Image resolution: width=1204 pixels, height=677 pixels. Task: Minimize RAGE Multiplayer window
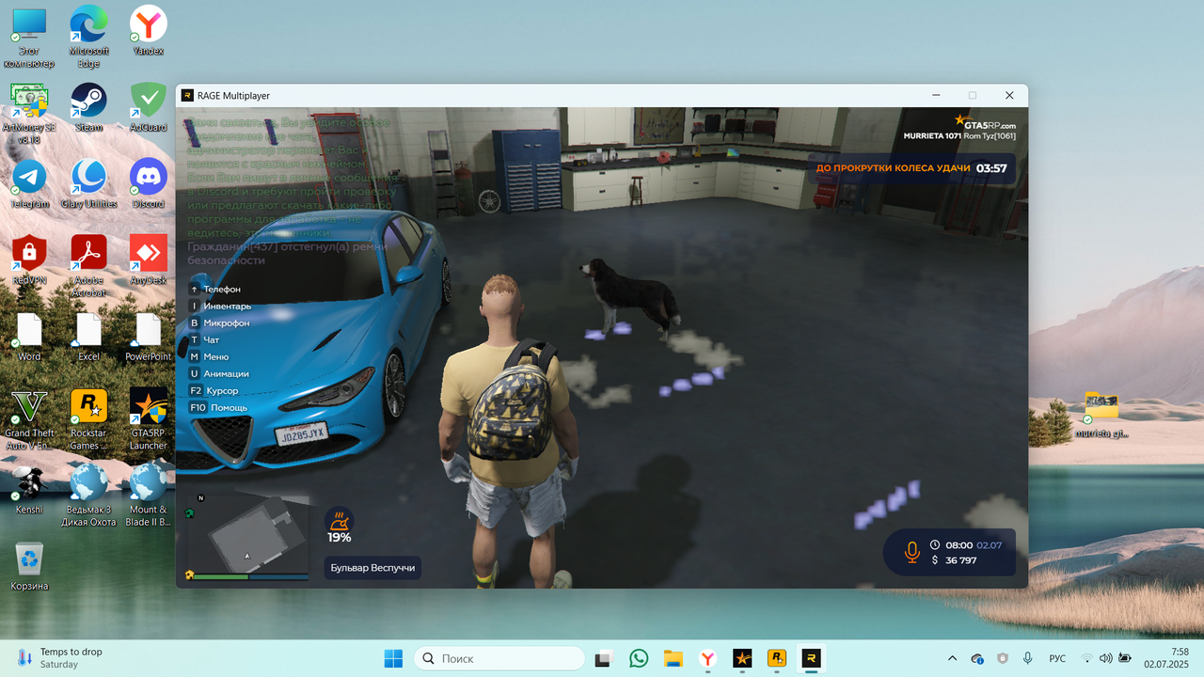coord(937,95)
